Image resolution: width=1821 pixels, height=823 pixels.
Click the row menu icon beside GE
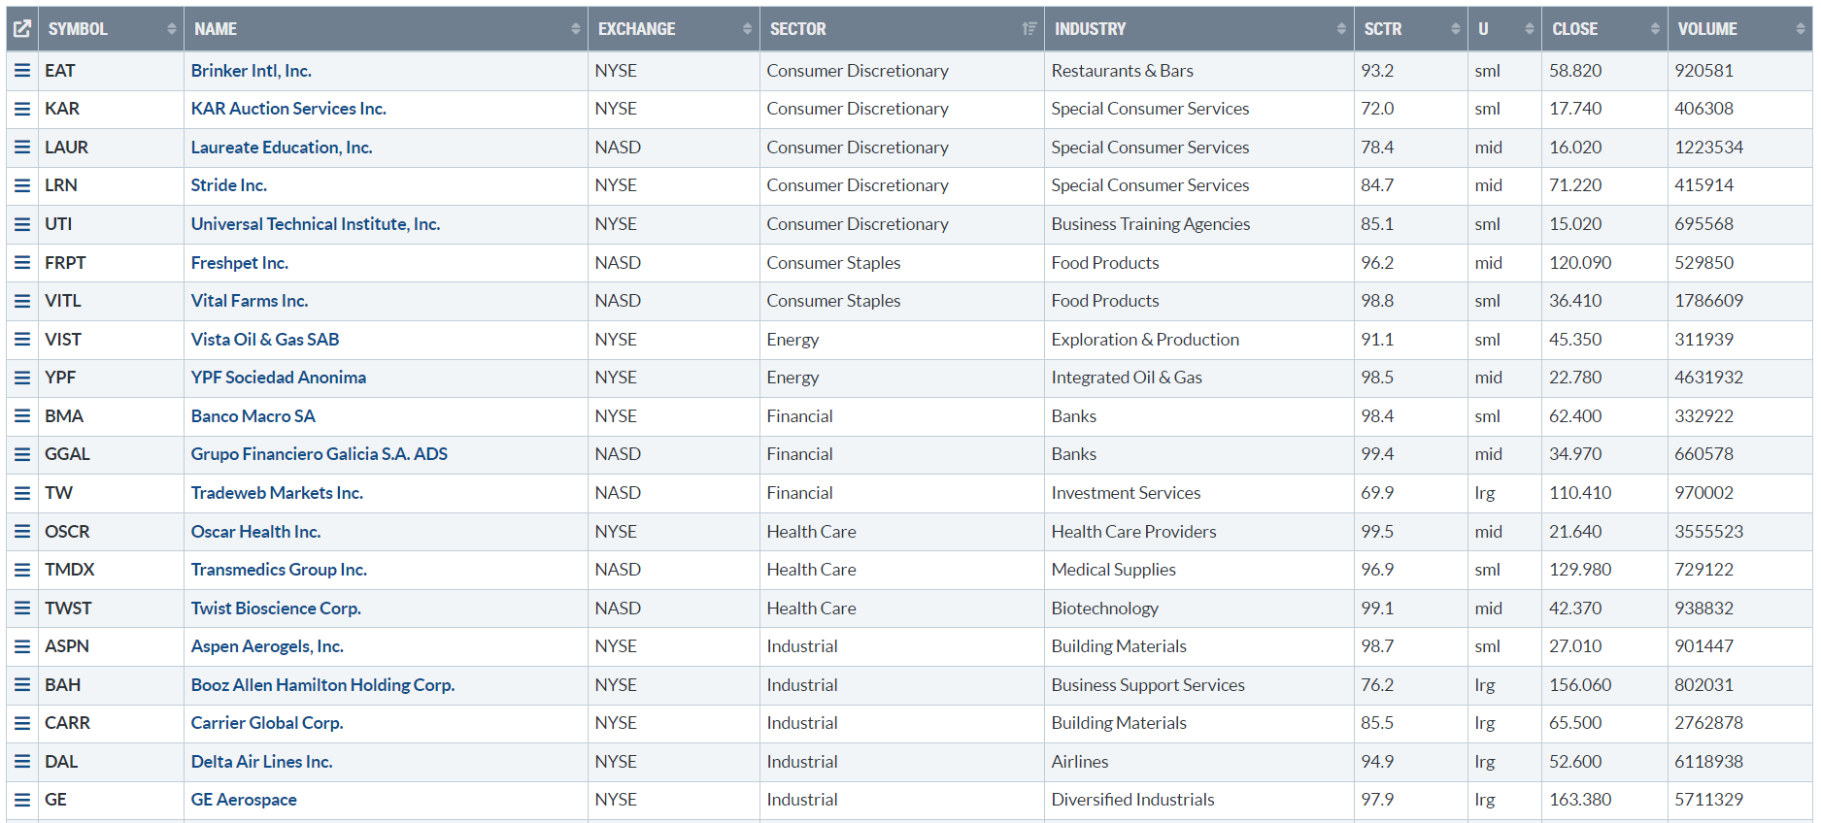[x=22, y=800]
